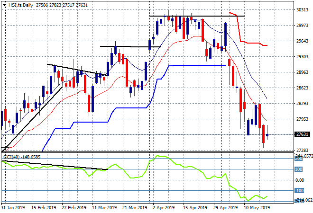Viewport: 313px width, 213px height.
Task: Select the 30313 price axis label
Action: [302, 10]
